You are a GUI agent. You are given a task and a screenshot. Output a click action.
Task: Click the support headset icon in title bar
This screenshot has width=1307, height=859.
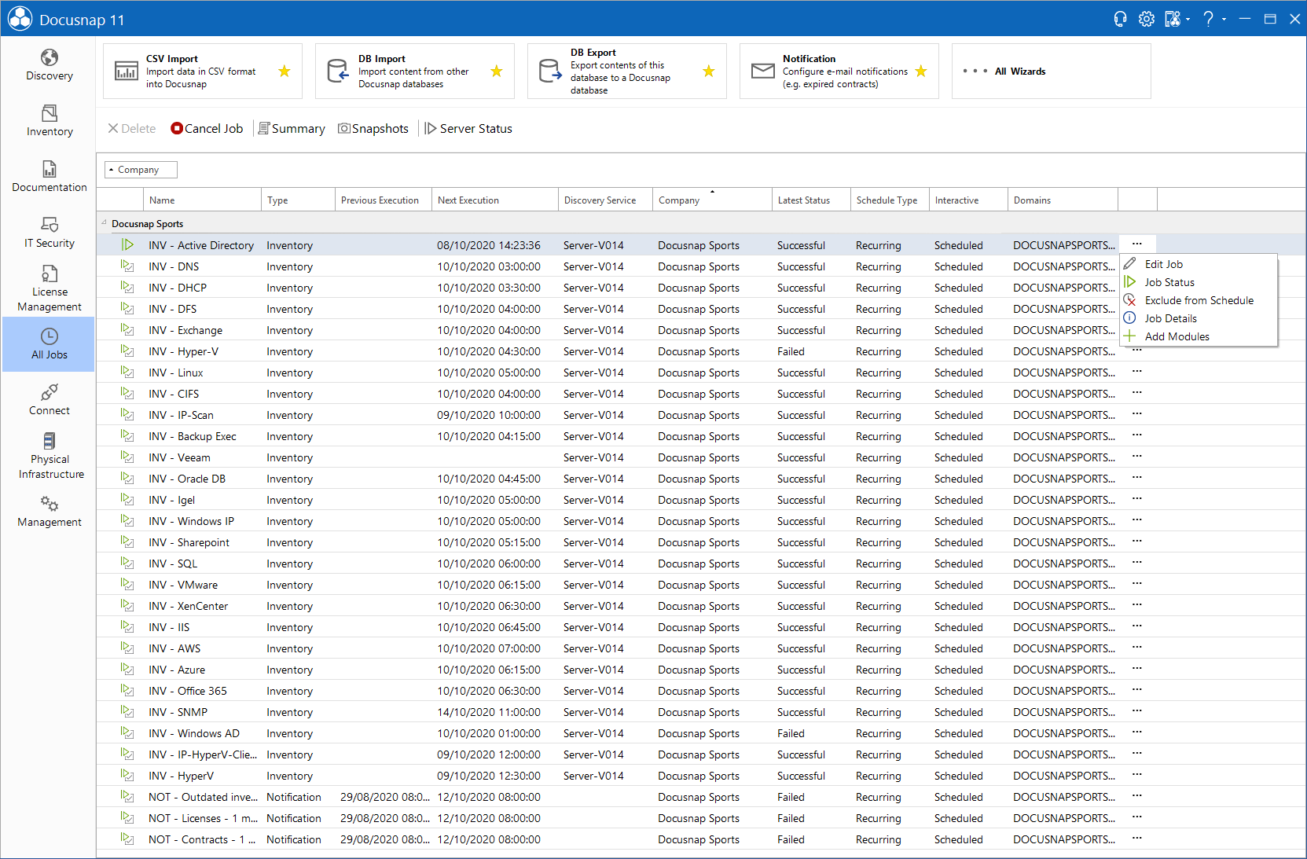pos(1120,19)
